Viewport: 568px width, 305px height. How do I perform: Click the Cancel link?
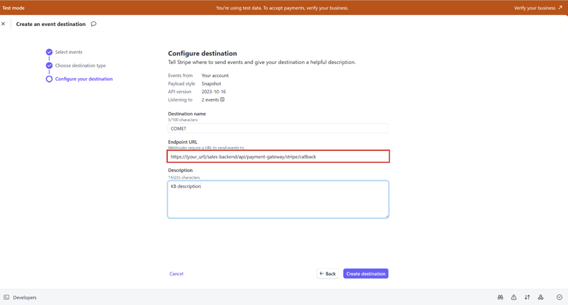(x=176, y=274)
